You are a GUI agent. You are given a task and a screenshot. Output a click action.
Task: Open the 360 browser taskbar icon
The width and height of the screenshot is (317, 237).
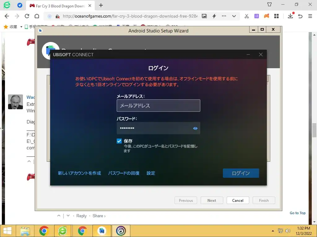[x=63, y=231]
